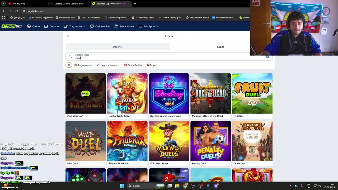Open Penalty Duel game thumbnail
This screenshot has width=338, height=190.
pyautogui.click(x=210, y=141)
